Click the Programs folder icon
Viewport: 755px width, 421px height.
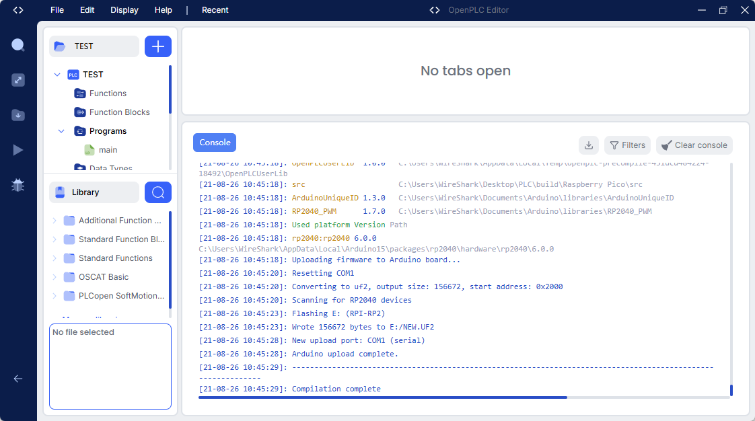click(80, 131)
